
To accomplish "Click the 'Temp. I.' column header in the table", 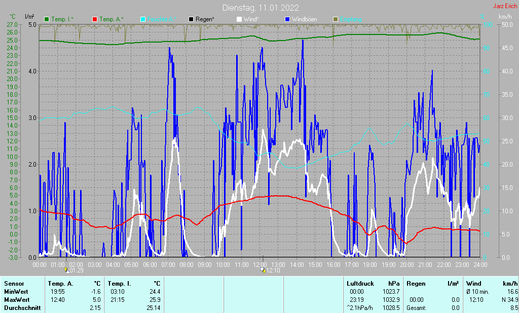I will pos(120,284).
